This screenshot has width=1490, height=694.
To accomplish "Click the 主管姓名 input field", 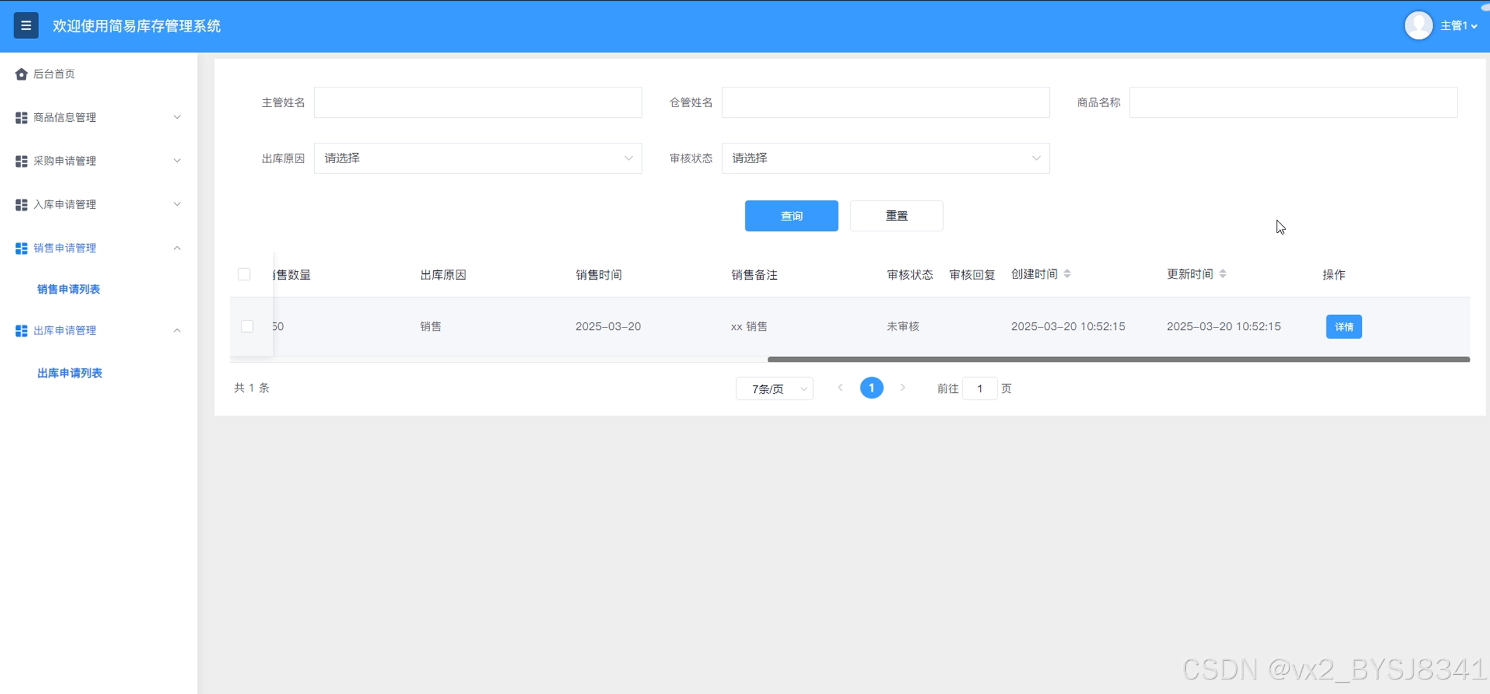I will tap(477, 103).
